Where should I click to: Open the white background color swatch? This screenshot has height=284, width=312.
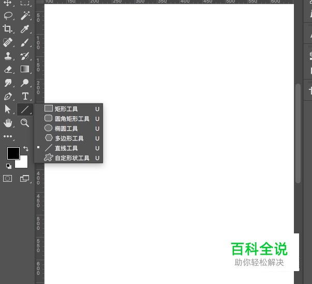(x=23, y=163)
